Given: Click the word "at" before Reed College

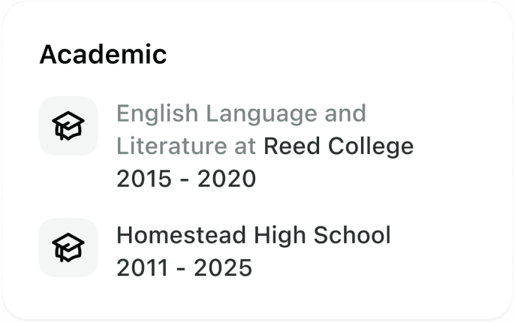Looking at the screenshot, I should (245, 146).
